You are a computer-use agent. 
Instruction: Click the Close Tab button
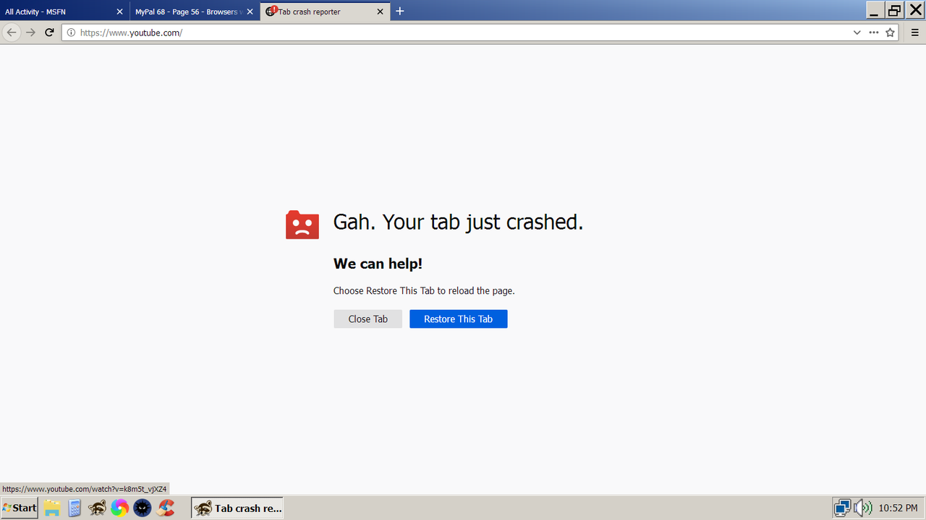[x=368, y=319]
